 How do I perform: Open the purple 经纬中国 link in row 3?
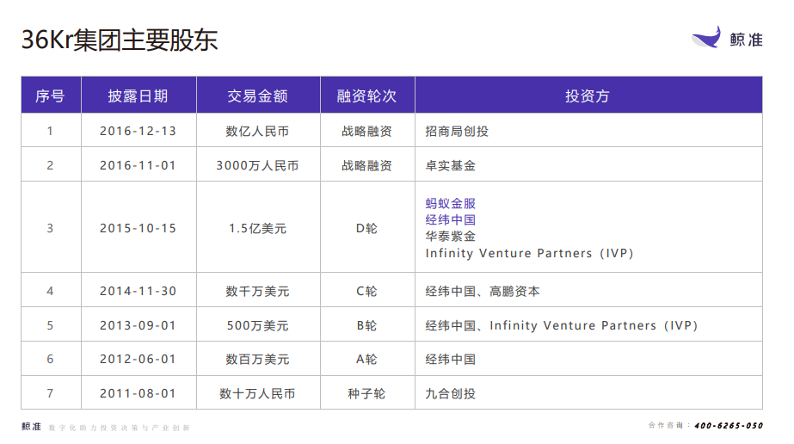point(450,219)
